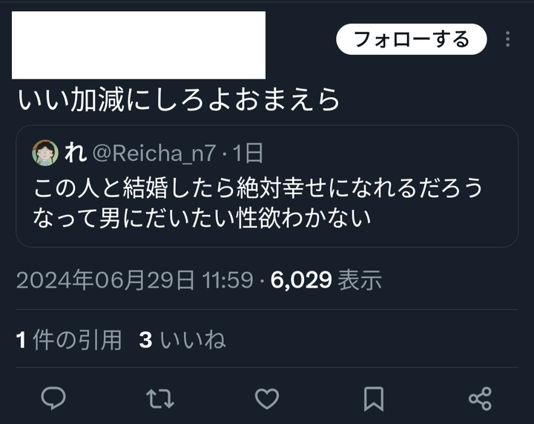Click the quoted tweet's 1日 timestamp
Screen dimensions: 534x424
point(248,153)
